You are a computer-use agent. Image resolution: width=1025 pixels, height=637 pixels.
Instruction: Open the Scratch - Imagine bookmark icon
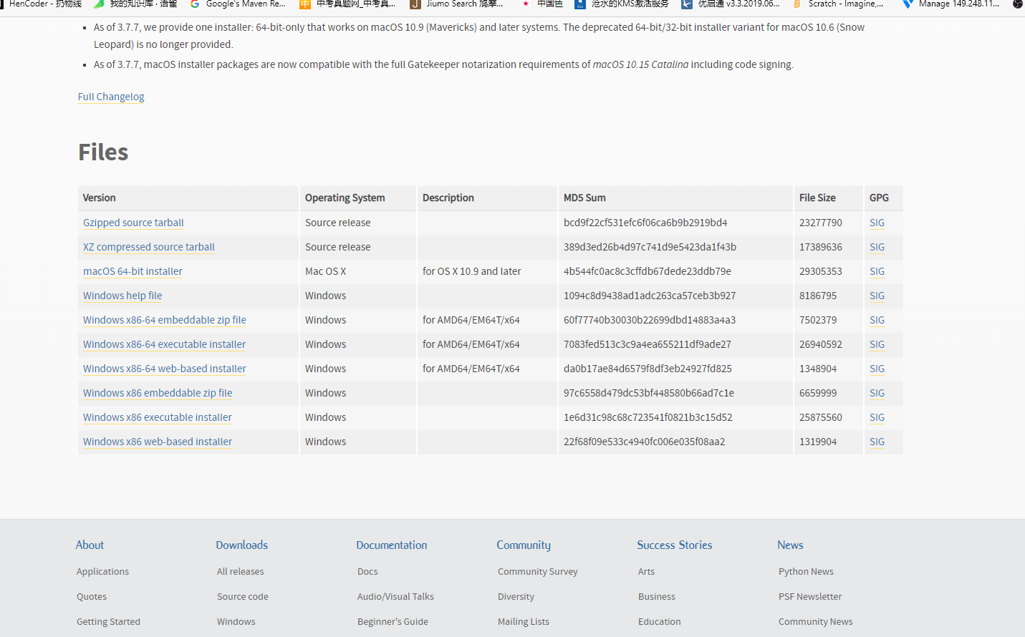pyautogui.click(x=797, y=4)
